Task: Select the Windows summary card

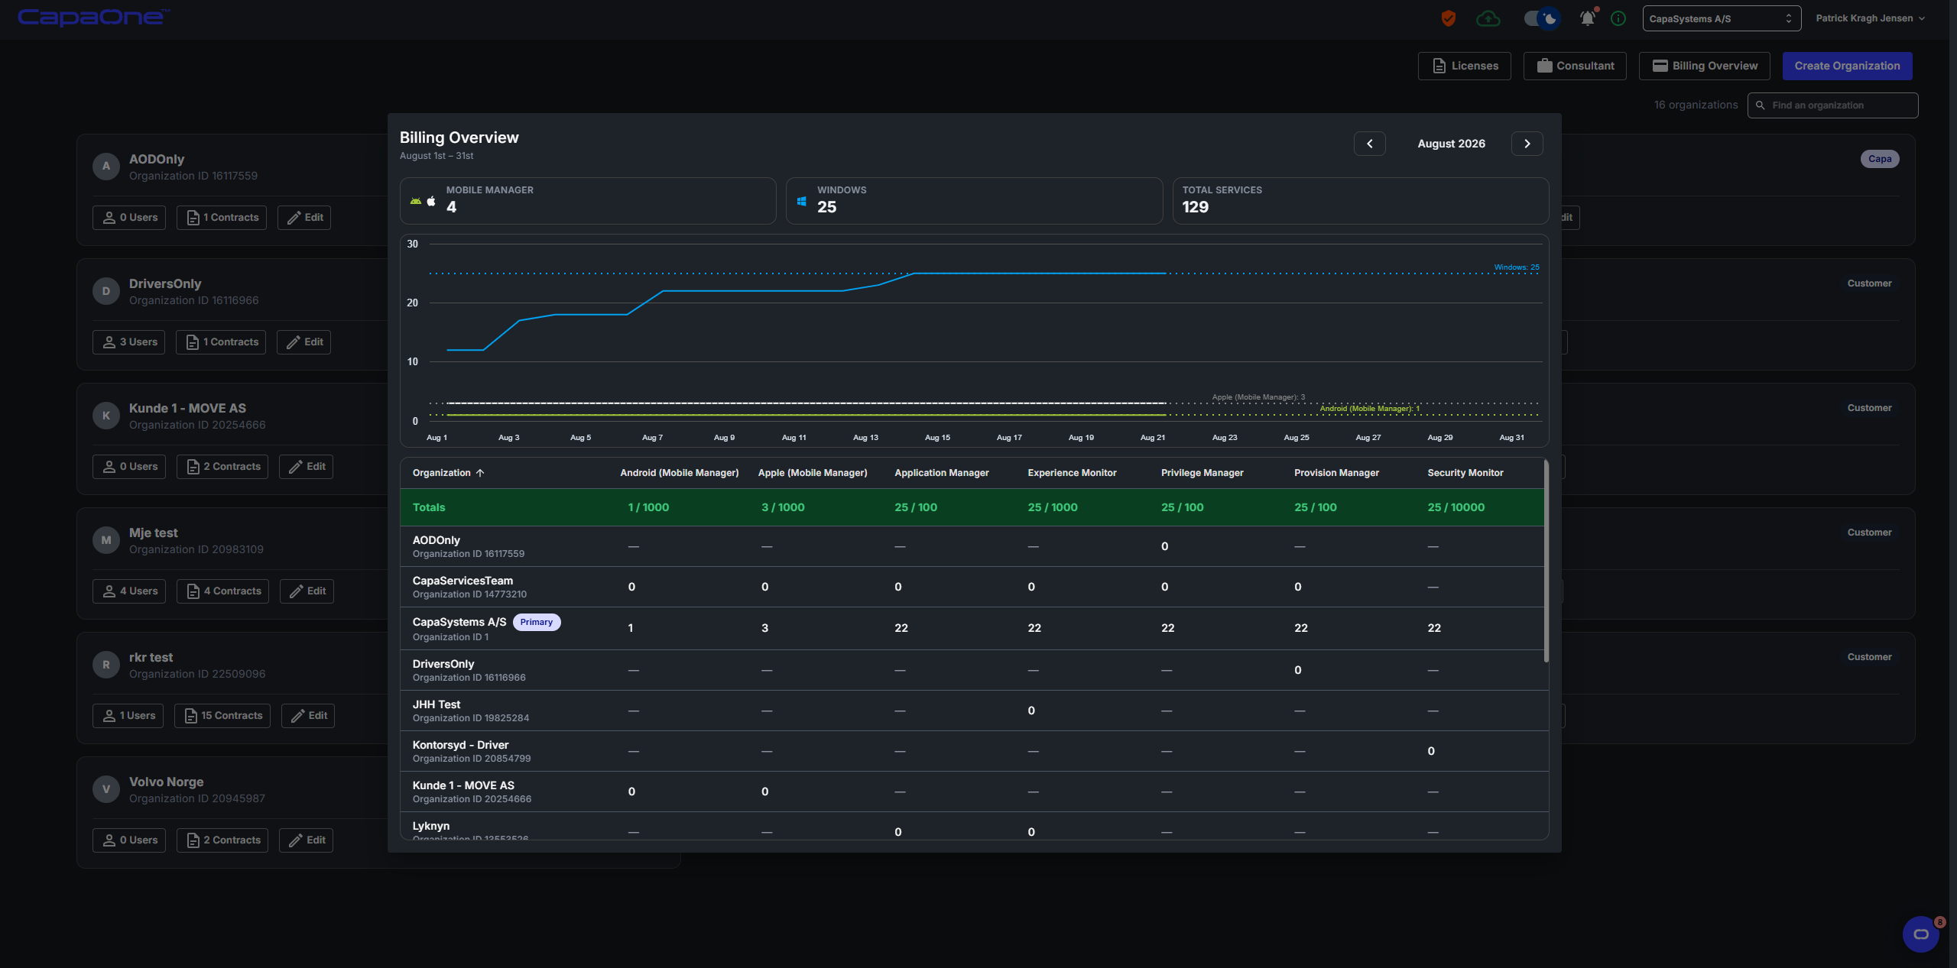Action: click(x=974, y=201)
